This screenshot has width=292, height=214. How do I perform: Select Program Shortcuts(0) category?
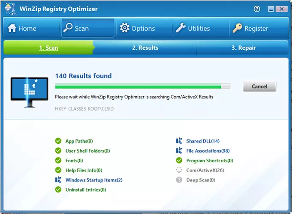tap(210, 160)
